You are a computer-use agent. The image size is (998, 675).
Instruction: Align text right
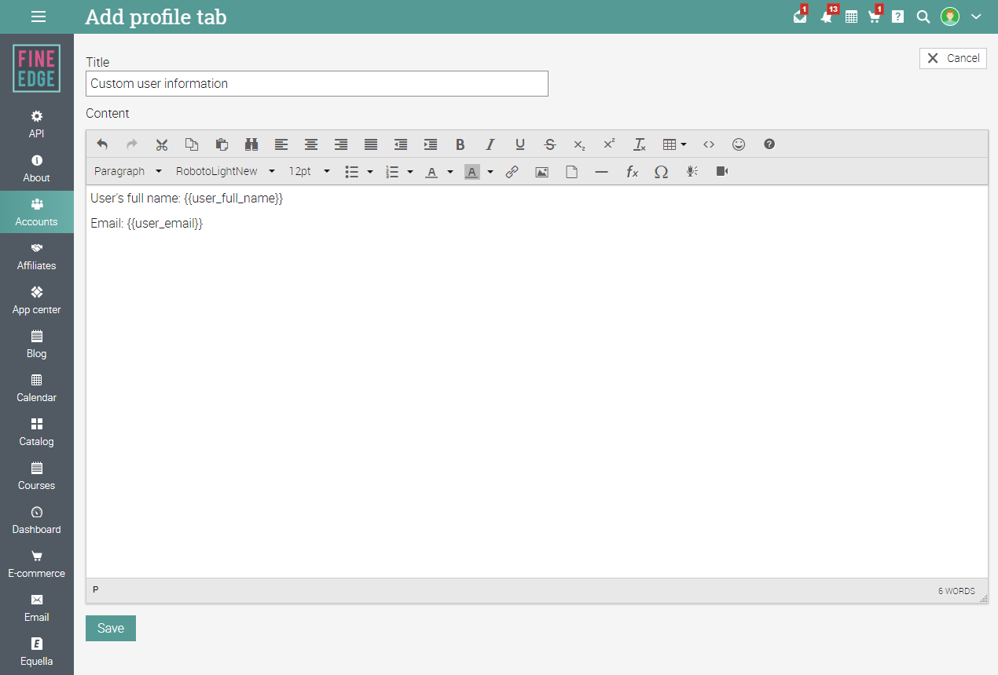coord(341,144)
